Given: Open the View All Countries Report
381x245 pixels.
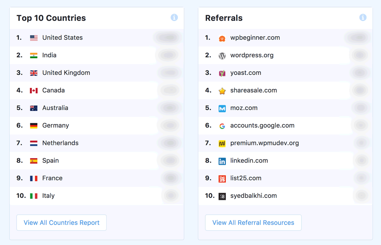Looking at the screenshot, I should click(x=61, y=222).
